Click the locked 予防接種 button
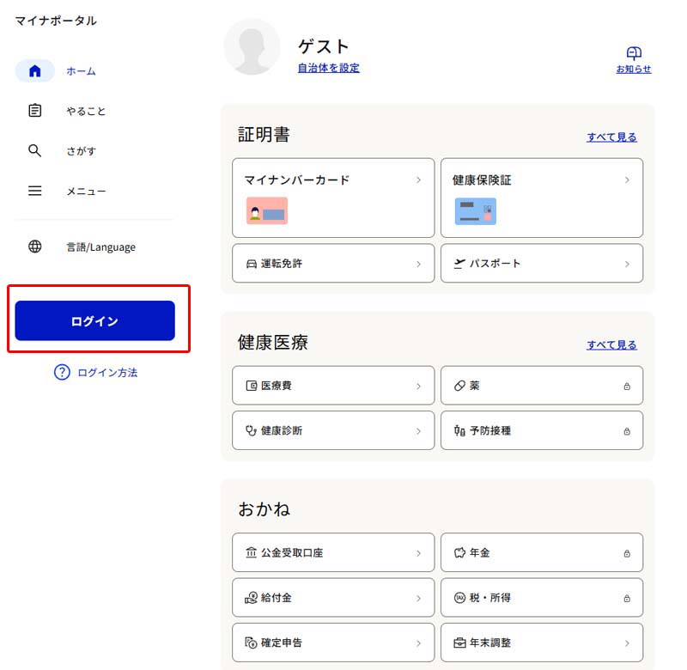Image resolution: width=687 pixels, height=670 pixels. tap(541, 430)
